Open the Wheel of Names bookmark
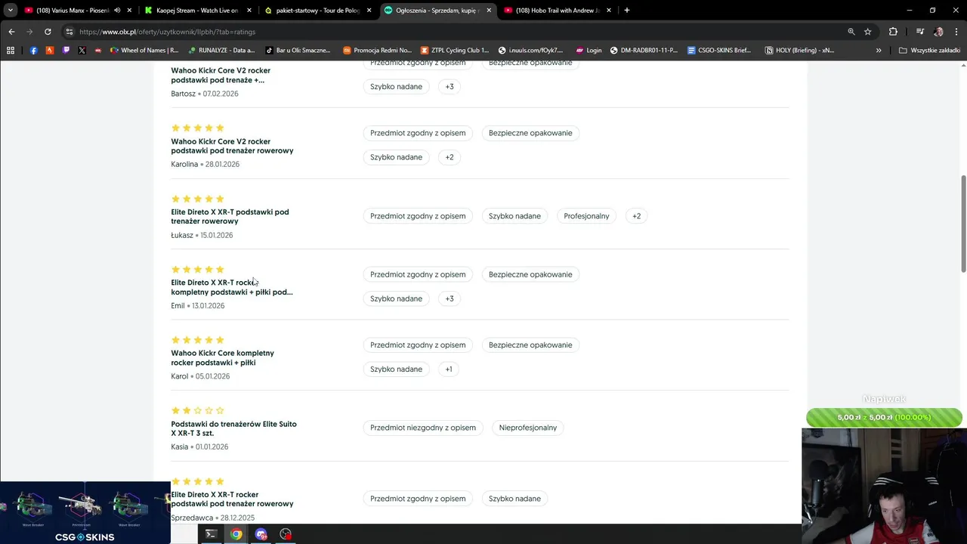This screenshot has width=967, height=544. [x=144, y=50]
